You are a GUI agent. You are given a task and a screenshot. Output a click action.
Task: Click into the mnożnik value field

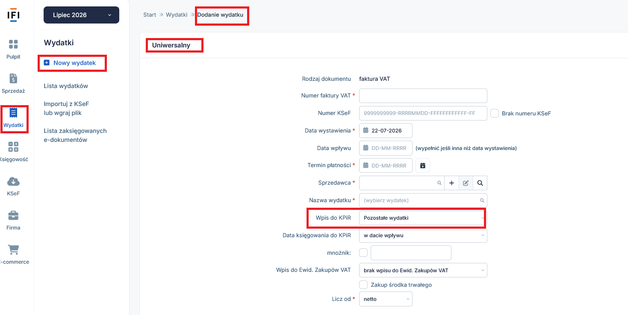click(x=411, y=253)
